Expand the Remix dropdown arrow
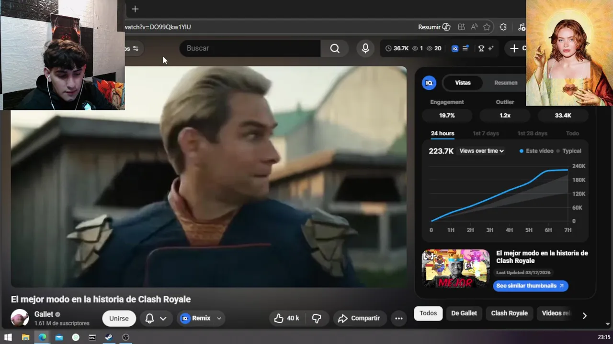This screenshot has height=344, width=613. 219,318
